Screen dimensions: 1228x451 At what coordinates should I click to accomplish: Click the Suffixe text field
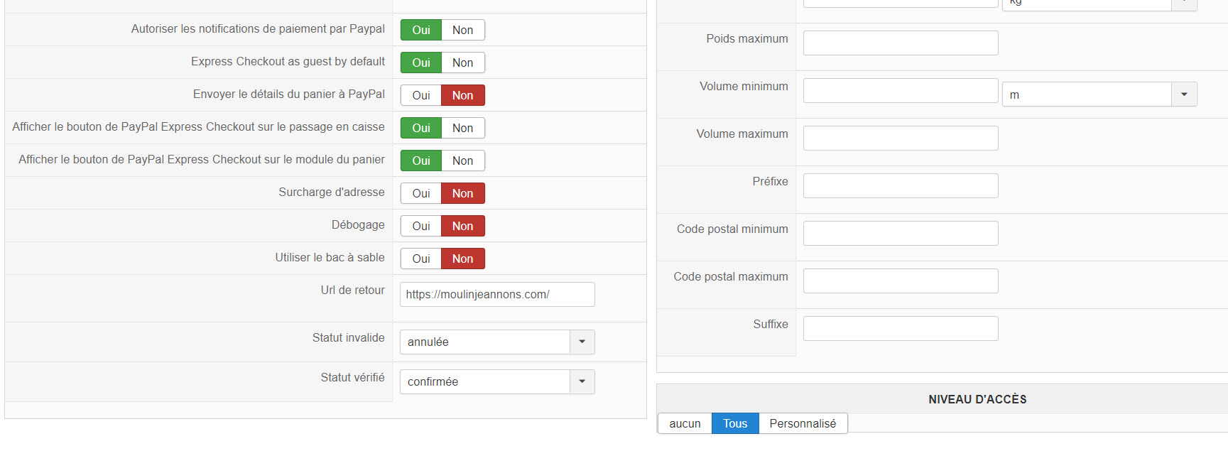coord(901,328)
